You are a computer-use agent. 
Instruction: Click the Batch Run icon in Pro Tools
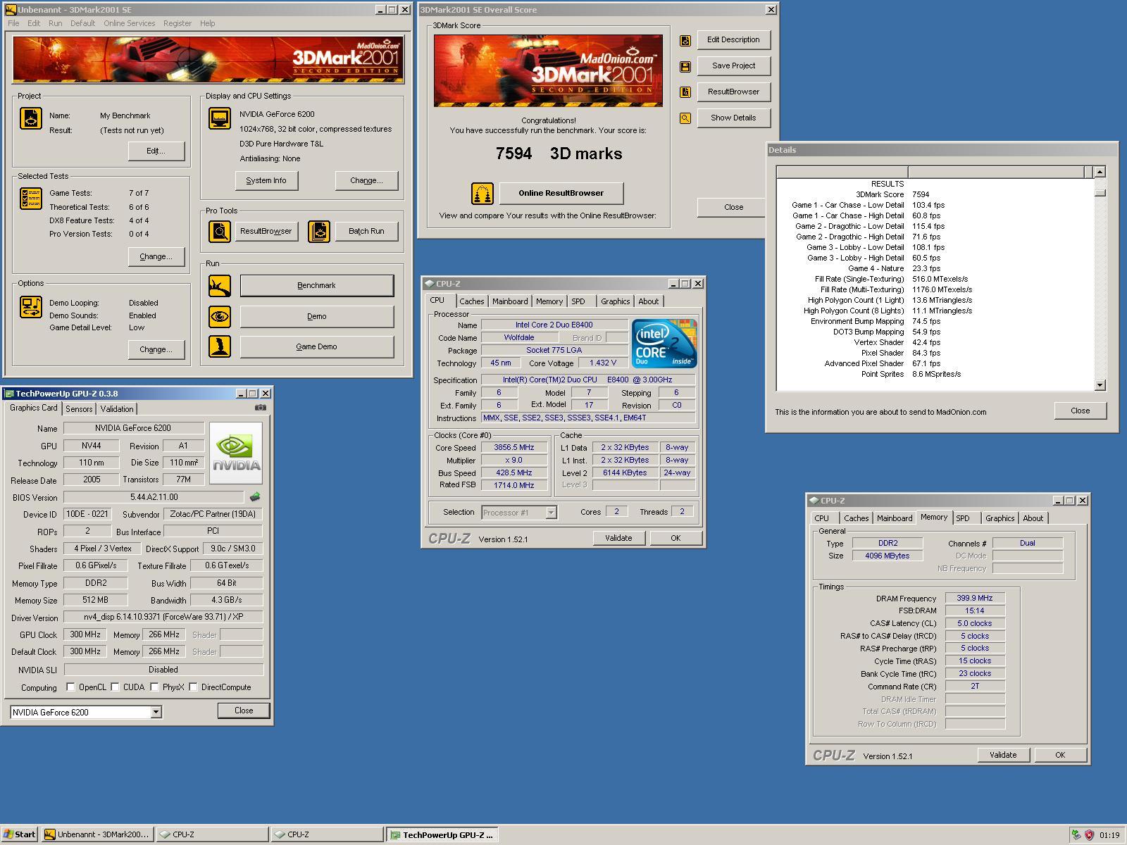coord(319,231)
